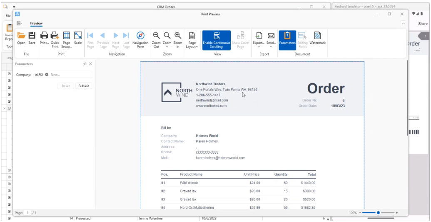The image size is (431, 222).
Task: Open the ribbon menu dropdown beside Preview
Action: tap(19, 23)
